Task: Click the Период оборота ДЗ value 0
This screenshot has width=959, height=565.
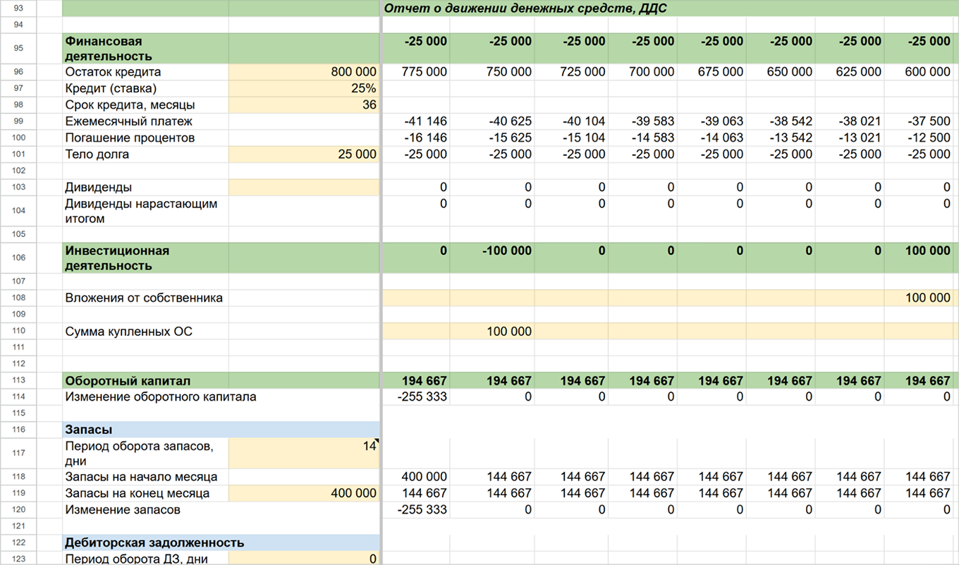Action: tap(304, 559)
